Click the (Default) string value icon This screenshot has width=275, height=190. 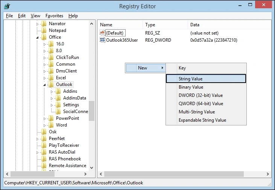102,33
